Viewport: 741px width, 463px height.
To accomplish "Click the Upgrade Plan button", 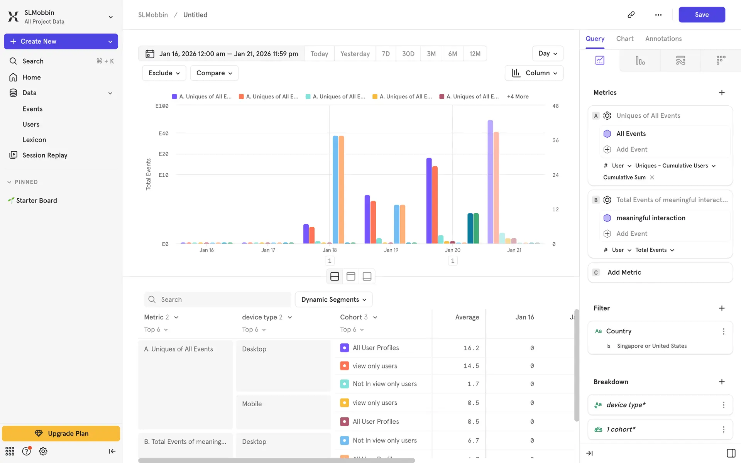I will pyautogui.click(x=61, y=433).
